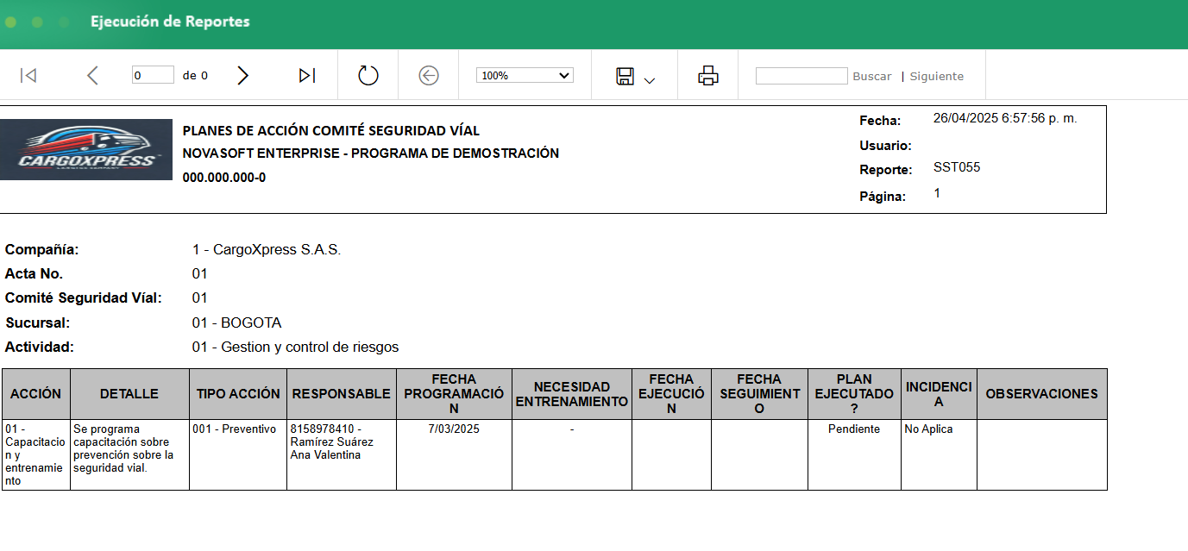
Task: Click the Siguiente link
Action: (x=937, y=76)
